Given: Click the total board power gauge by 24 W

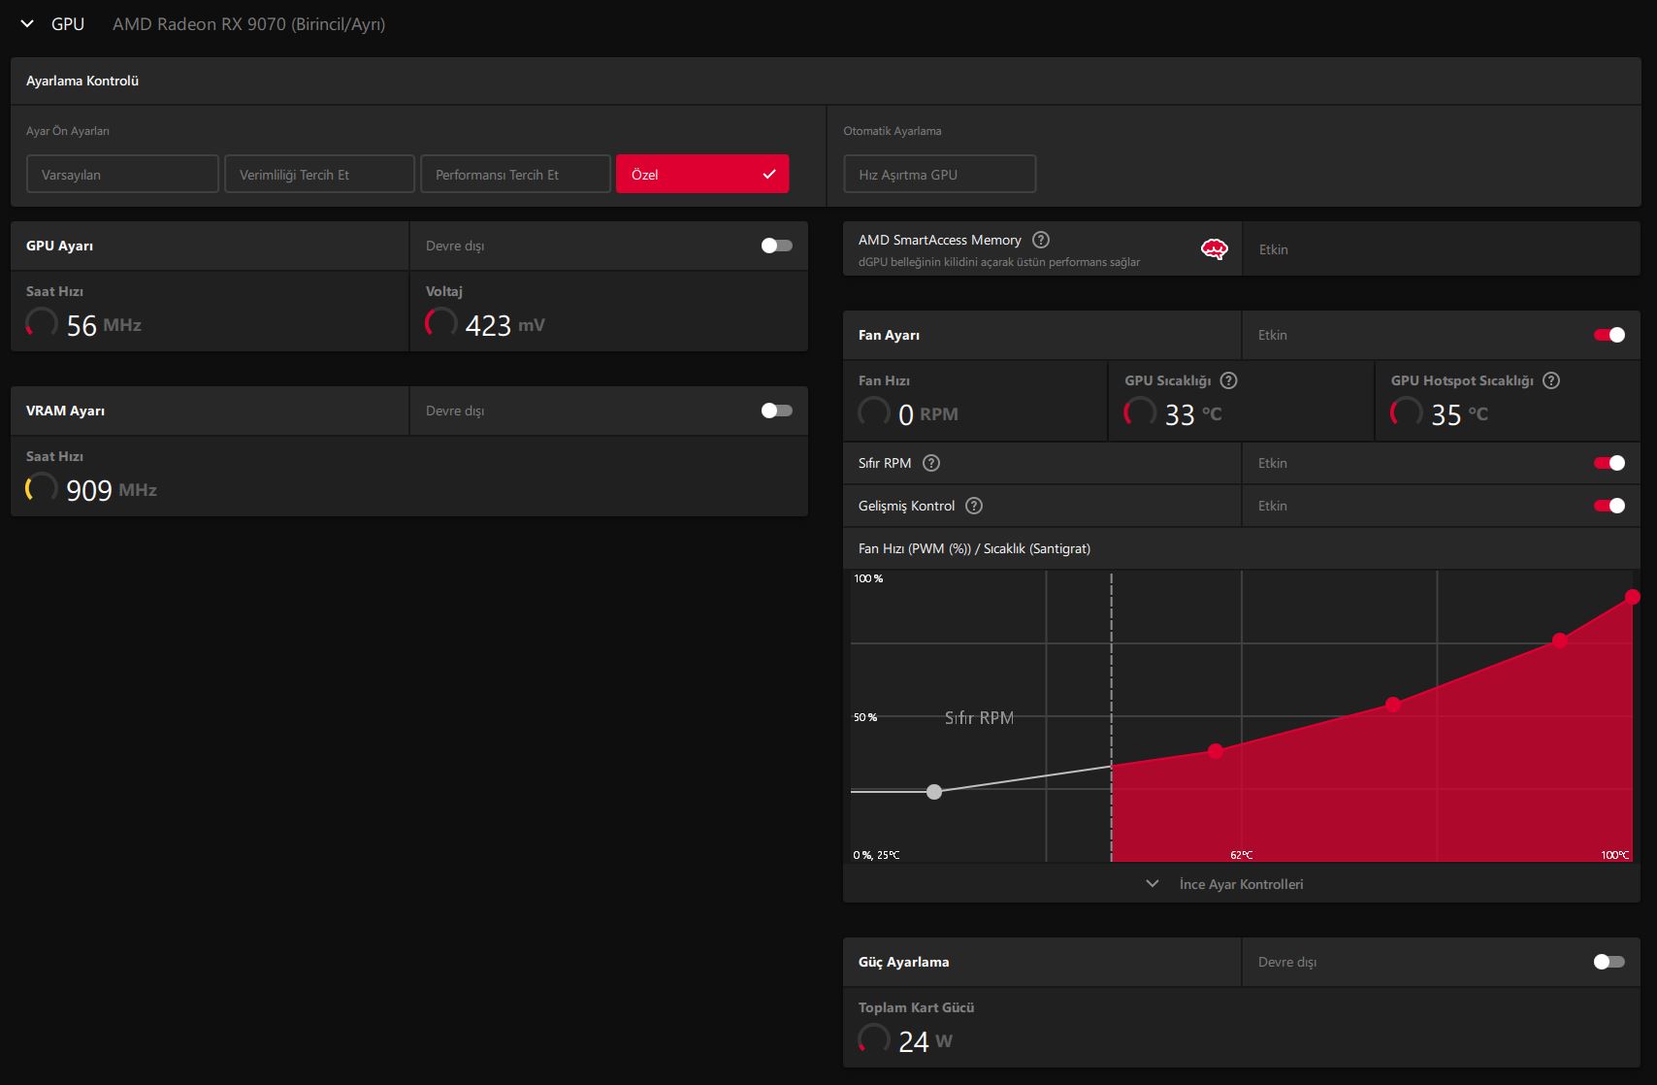Looking at the screenshot, I should 874,1038.
